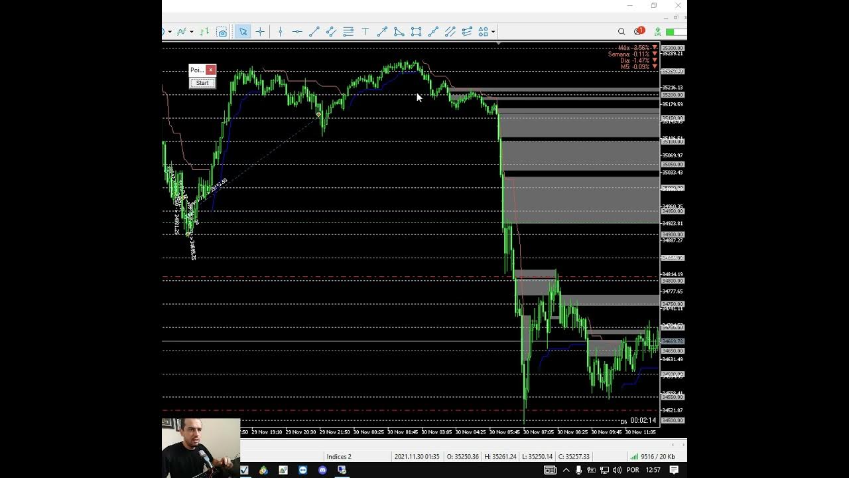Select the vertical line drawing tool
Image resolution: width=849 pixels, height=478 pixels.
tap(280, 31)
